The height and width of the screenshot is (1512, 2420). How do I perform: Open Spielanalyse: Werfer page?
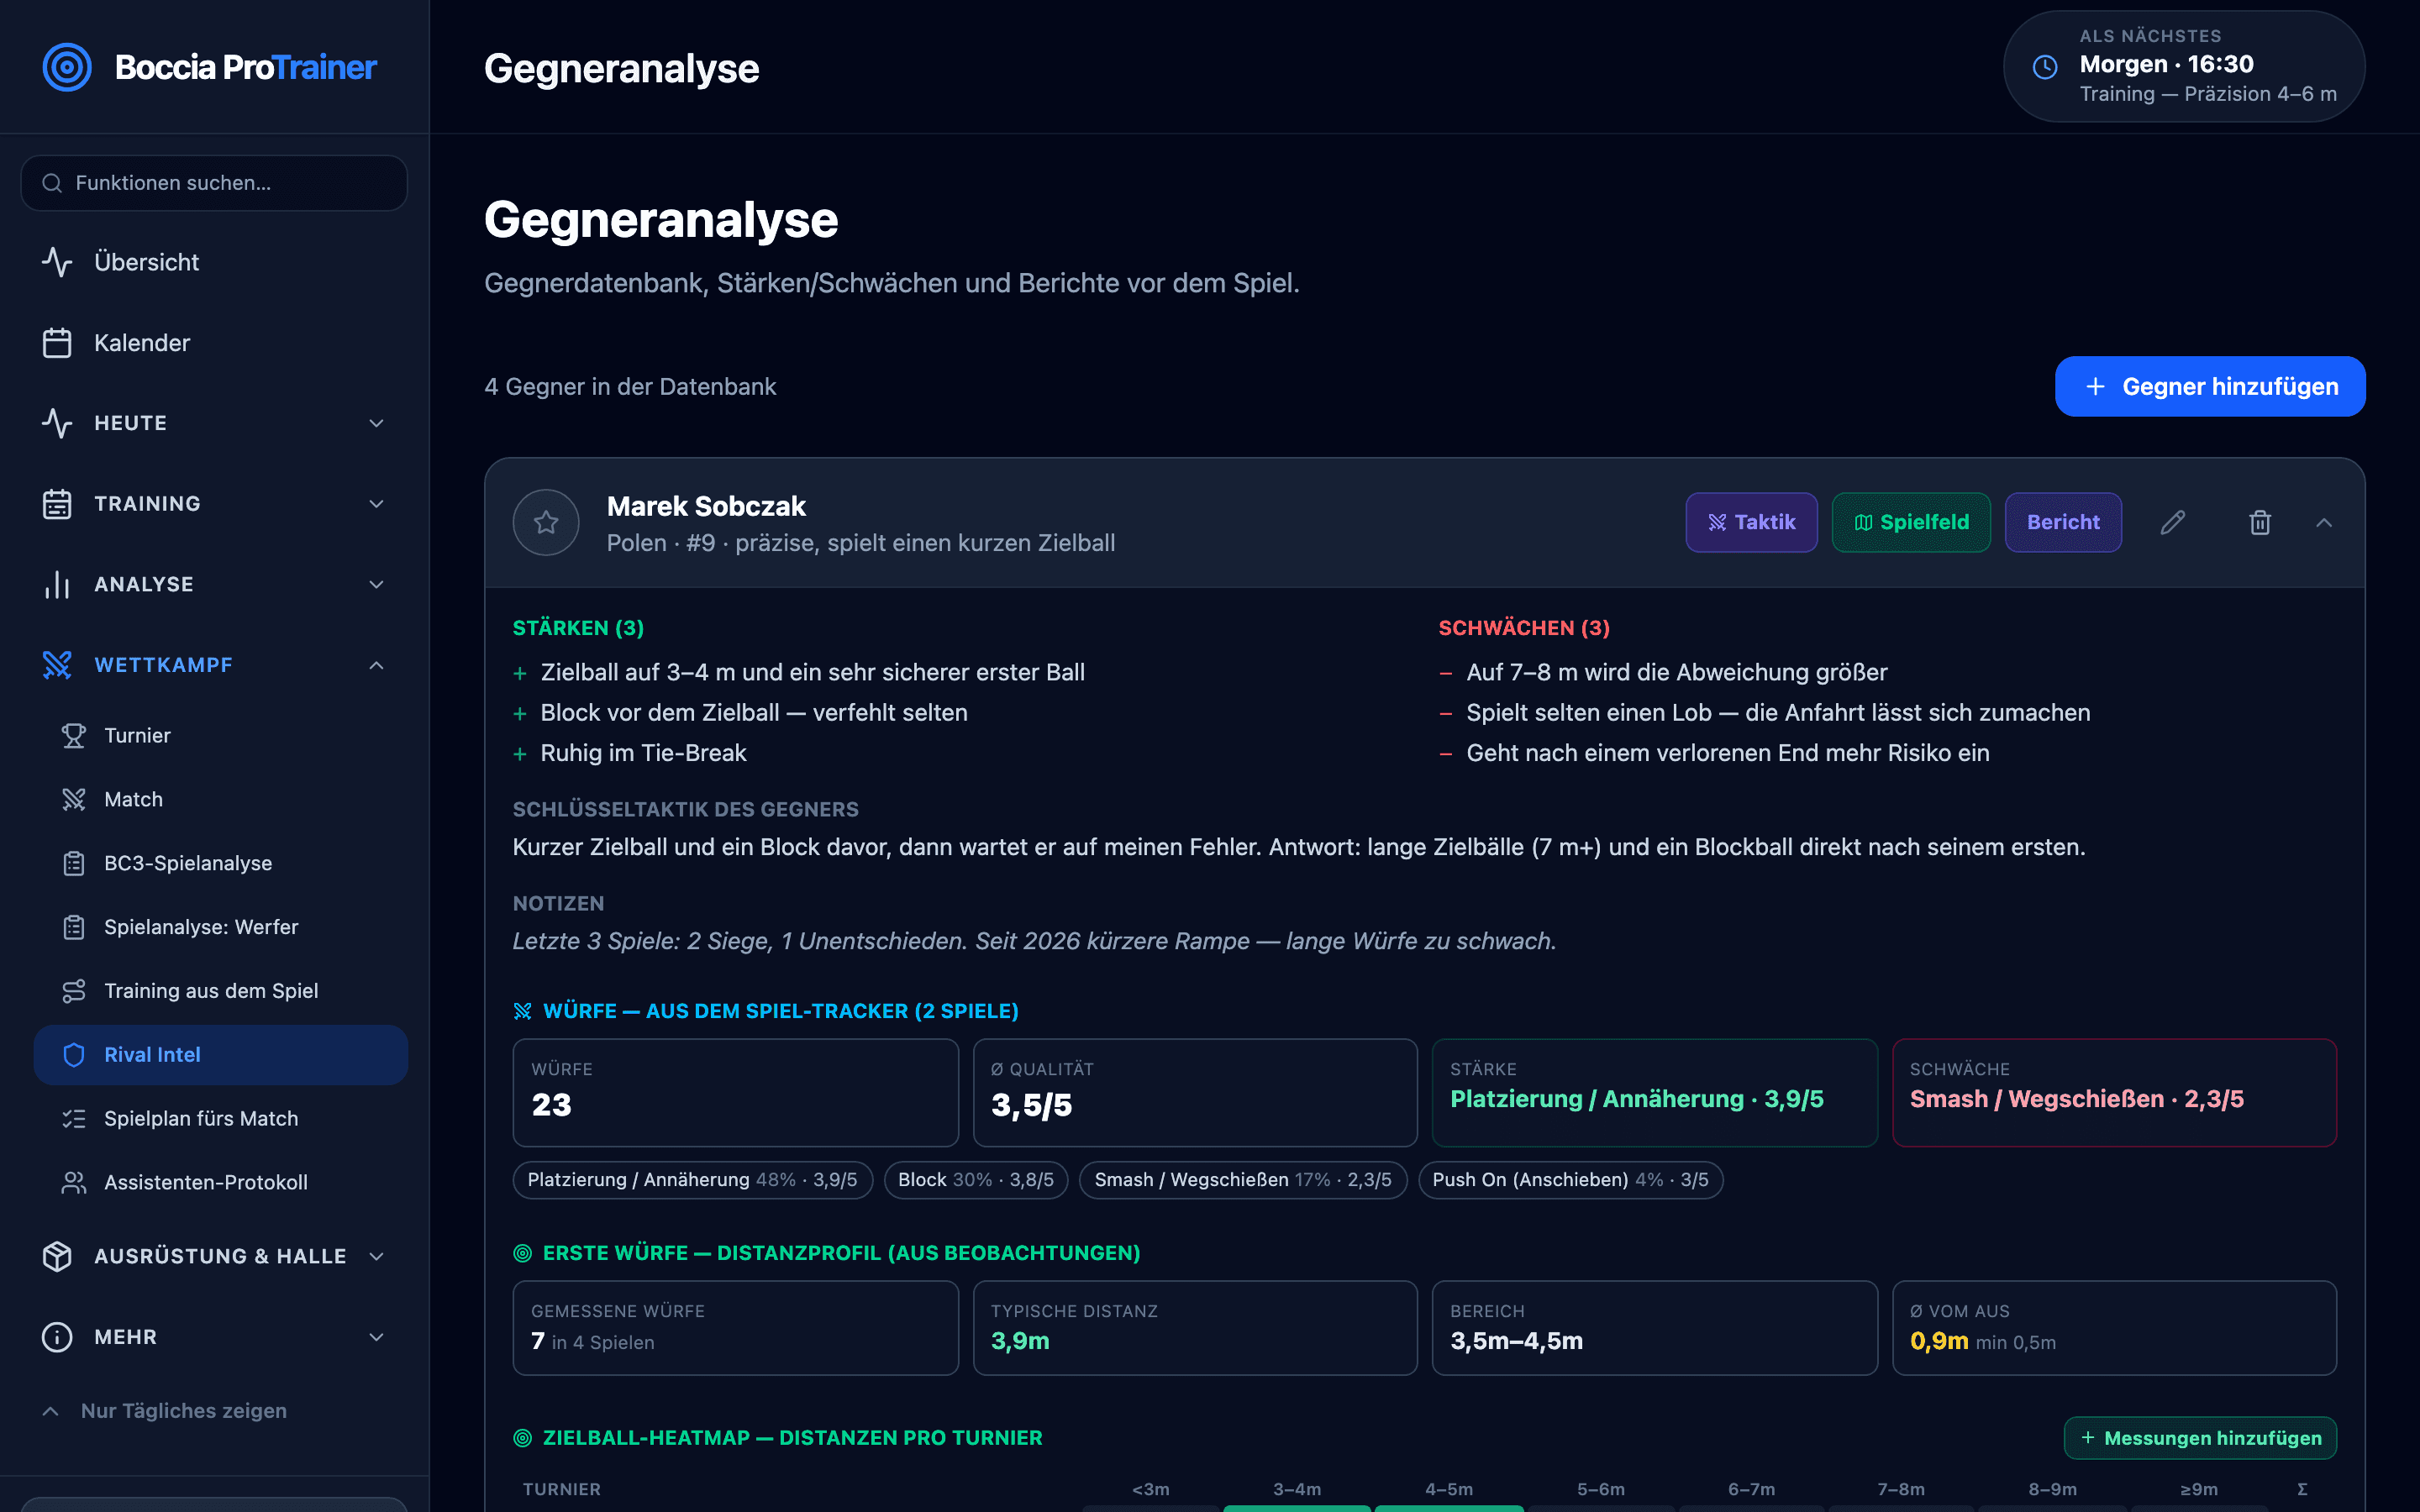(221, 927)
